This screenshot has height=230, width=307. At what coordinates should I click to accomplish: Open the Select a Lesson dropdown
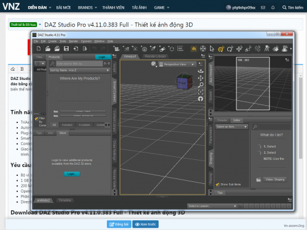pos(212,206)
